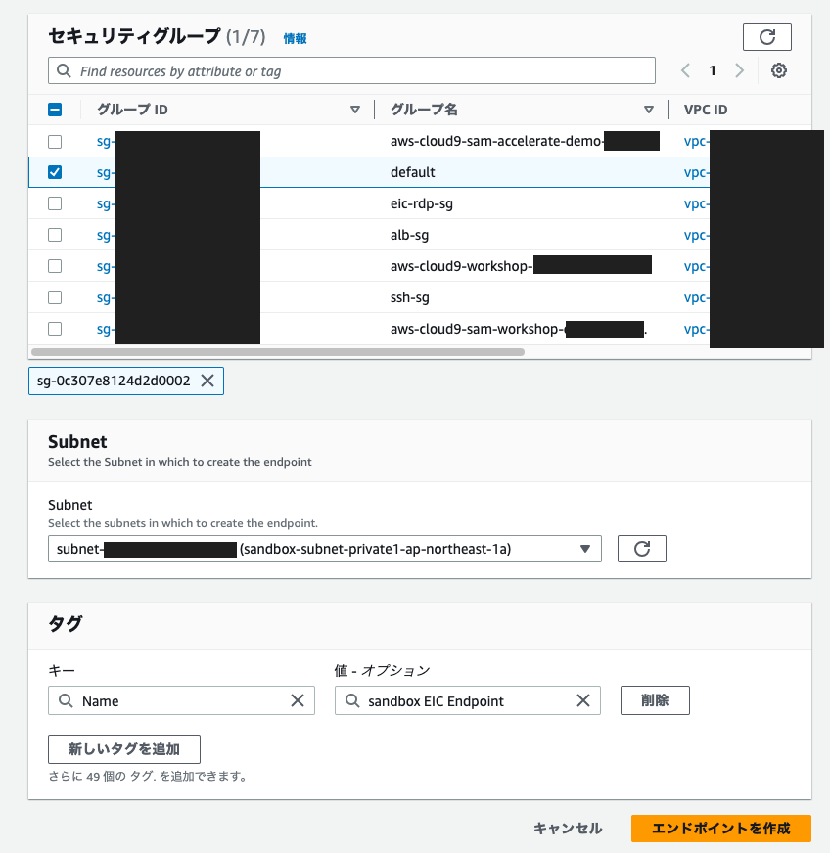Click the default group name cell
830x853 pixels.
[x=412, y=172]
